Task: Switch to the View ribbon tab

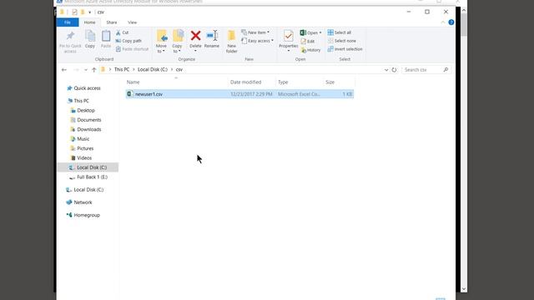Action: point(132,22)
